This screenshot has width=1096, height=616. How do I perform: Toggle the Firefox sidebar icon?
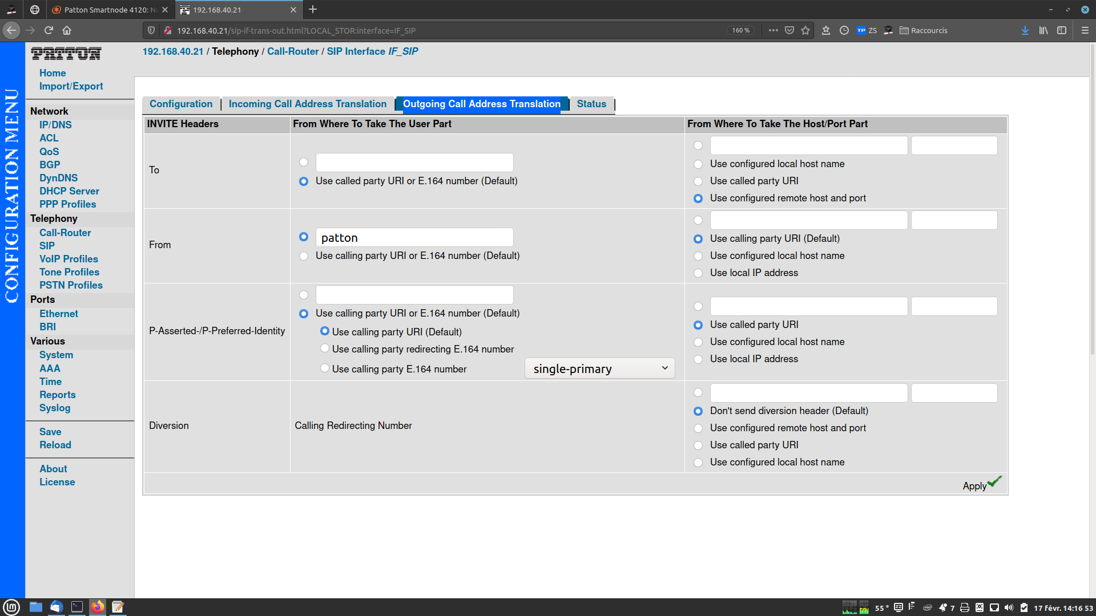(x=1062, y=30)
